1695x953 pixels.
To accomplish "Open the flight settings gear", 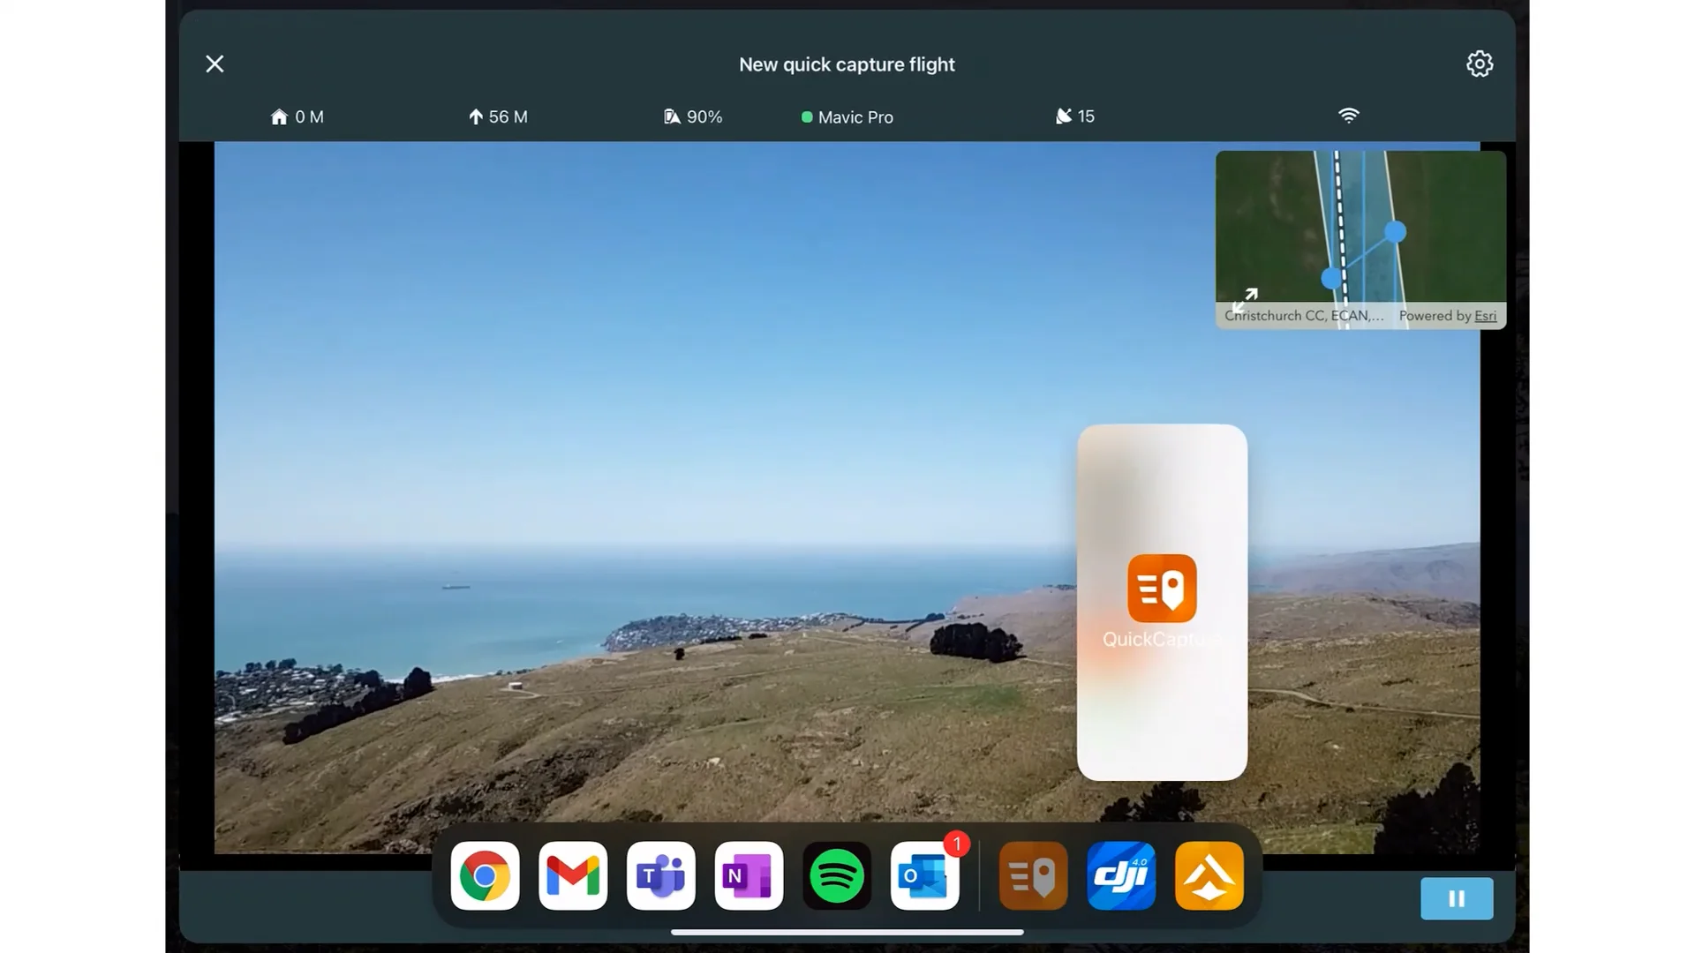I will coord(1480,64).
